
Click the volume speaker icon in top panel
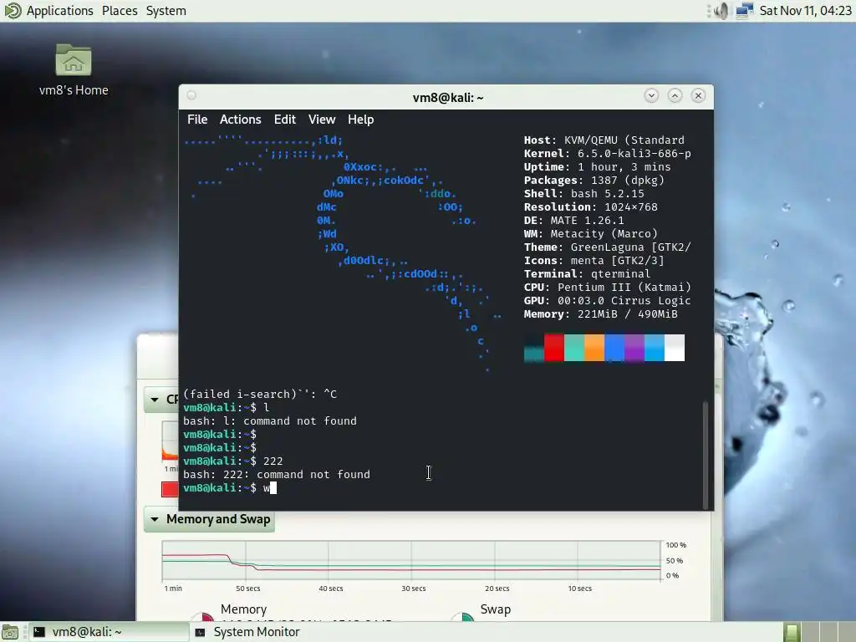[721, 10]
